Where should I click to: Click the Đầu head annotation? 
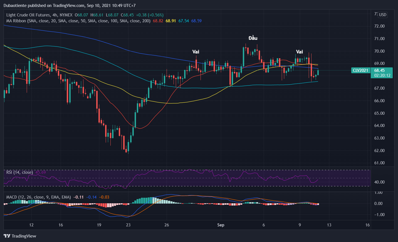(x=253, y=38)
